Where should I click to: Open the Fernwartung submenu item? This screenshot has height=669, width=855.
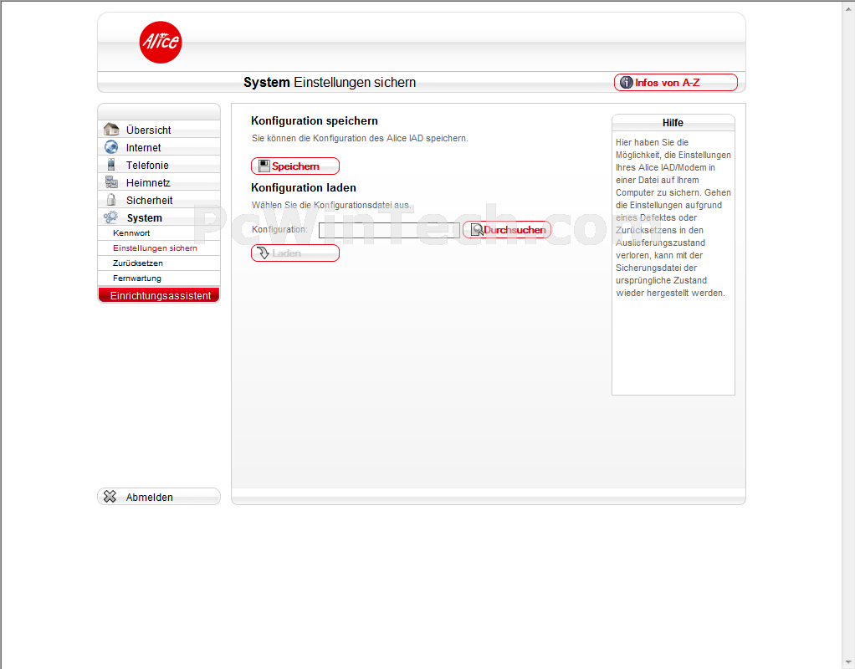click(x=137, y=278)
